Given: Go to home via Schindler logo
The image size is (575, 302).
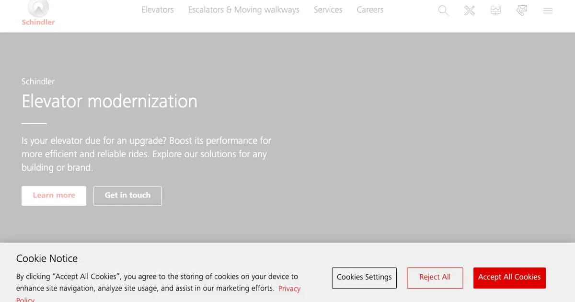Looking at the screenshot, I should point(38,13).
